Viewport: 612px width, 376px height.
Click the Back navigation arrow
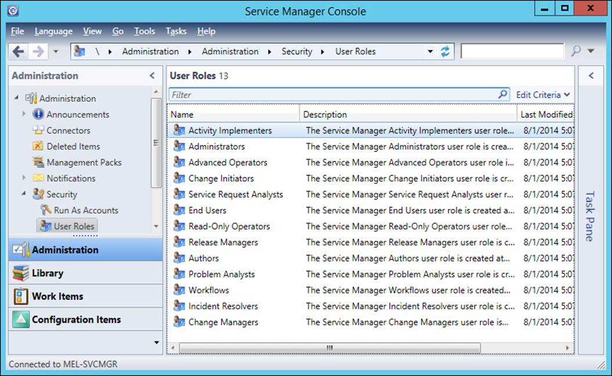18,52
